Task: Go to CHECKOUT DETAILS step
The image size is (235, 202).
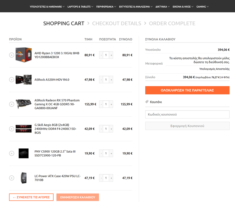Action: tap(117, 23)
